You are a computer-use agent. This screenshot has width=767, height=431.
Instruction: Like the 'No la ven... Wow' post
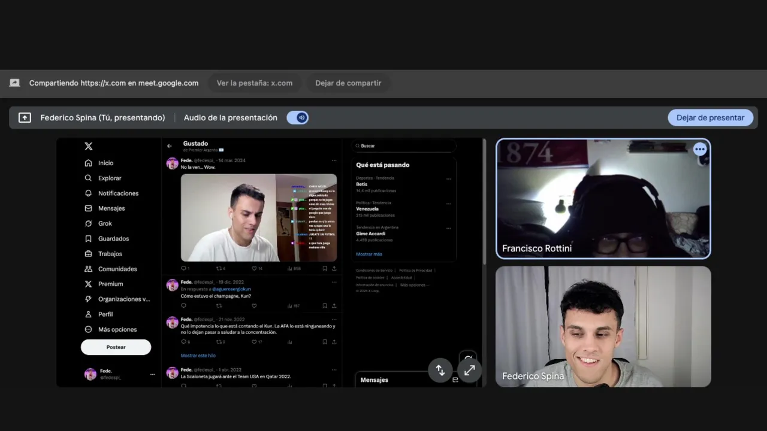[x=254, y=268]
